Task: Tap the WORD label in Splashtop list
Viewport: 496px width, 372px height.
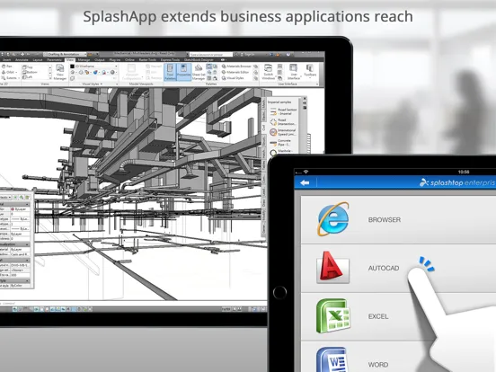Action: [x=377, y=365]
